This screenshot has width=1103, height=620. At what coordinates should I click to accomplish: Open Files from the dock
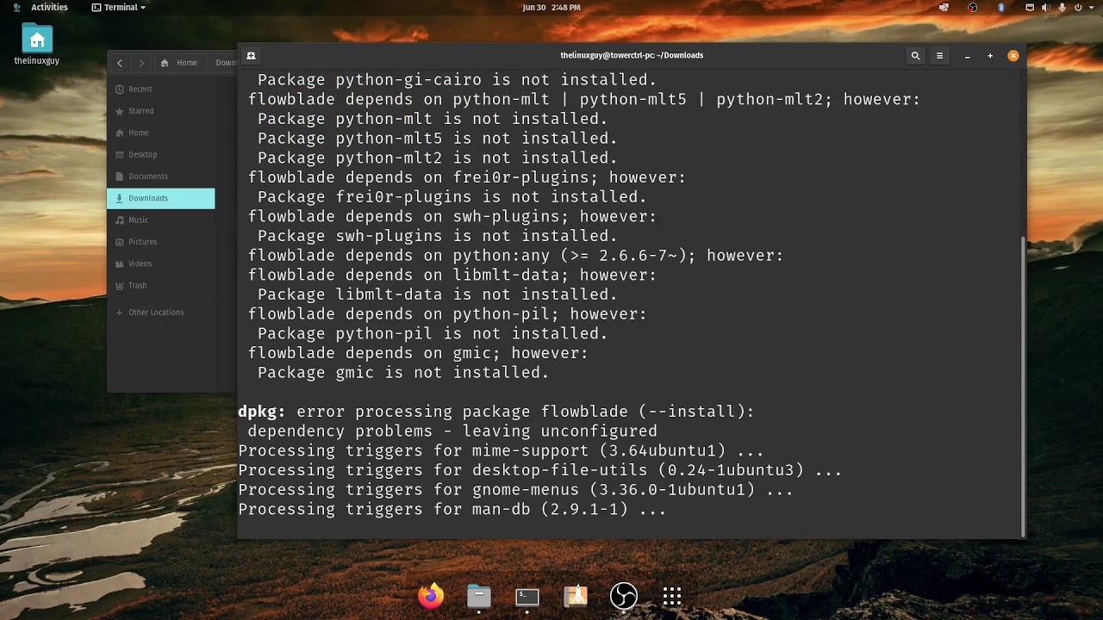(479, 596)
